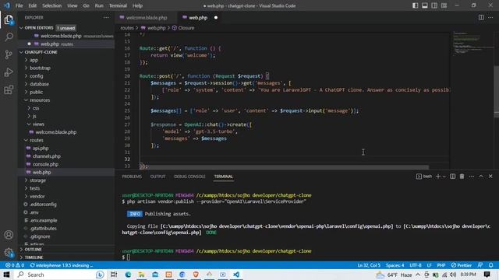Screen dimensions: 499x280
Task: Open the Terminal menu
Action: (118, 5)
